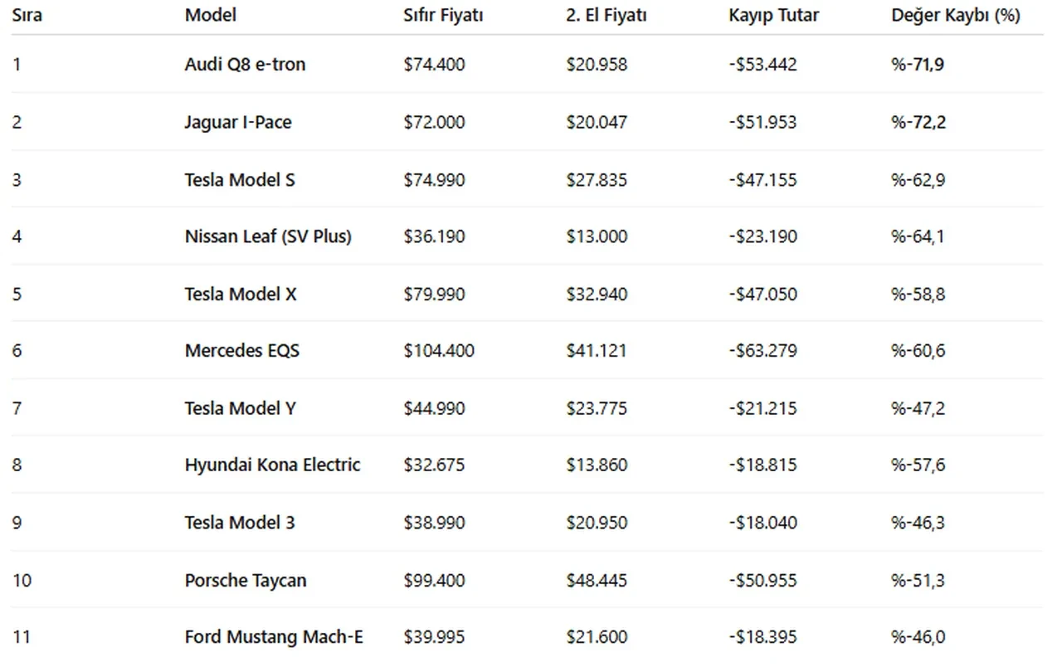The height and width of the screenshot is (667, 1062).
Task: Select the Nissan Leaf (SV Plus) cell
Action: point(268,236)
